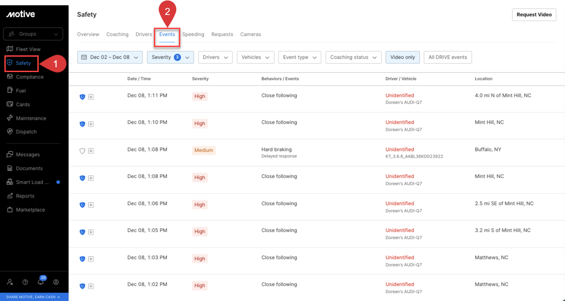Expand the Event type filter dropdown
This screenshot has width=565, height=301.
coord(299,57)
